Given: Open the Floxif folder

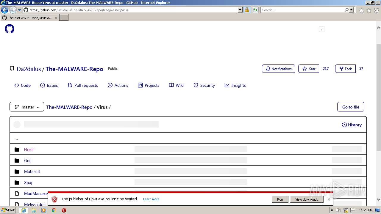Looking at the screenshot, I should 29,150.
